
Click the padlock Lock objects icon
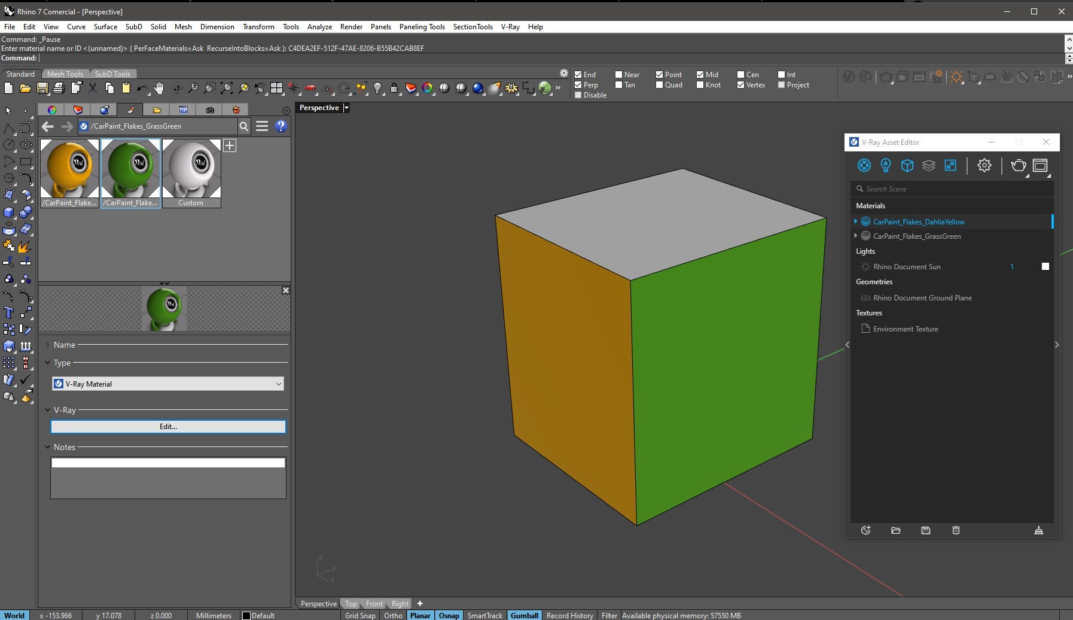(394, 88)
